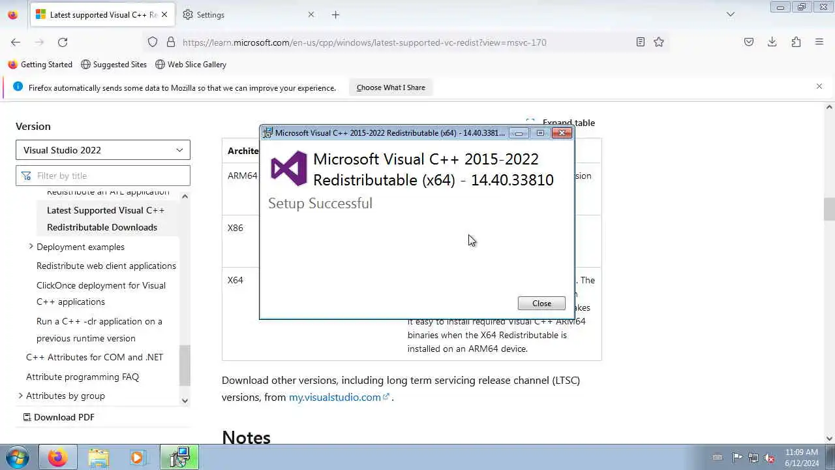
Task: Go back to previous page in Firefox
Action: 16,42
